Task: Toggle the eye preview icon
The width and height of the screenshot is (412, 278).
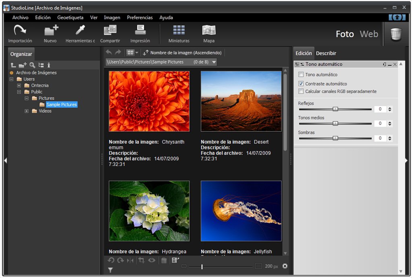Action: [x=152, y=260]
